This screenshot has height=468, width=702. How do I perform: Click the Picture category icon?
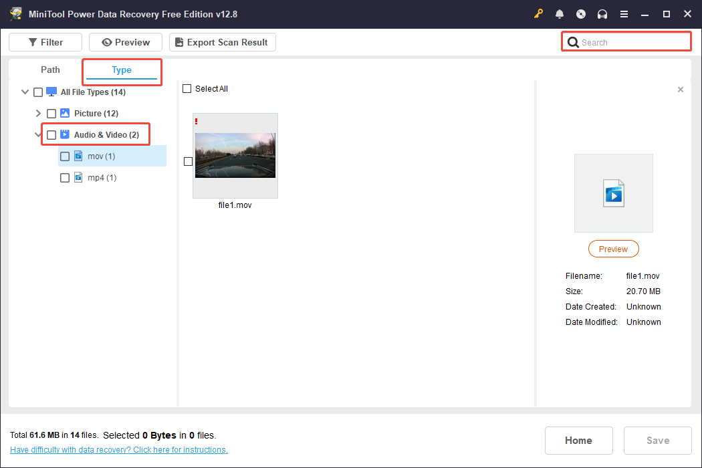coord(65,113)
